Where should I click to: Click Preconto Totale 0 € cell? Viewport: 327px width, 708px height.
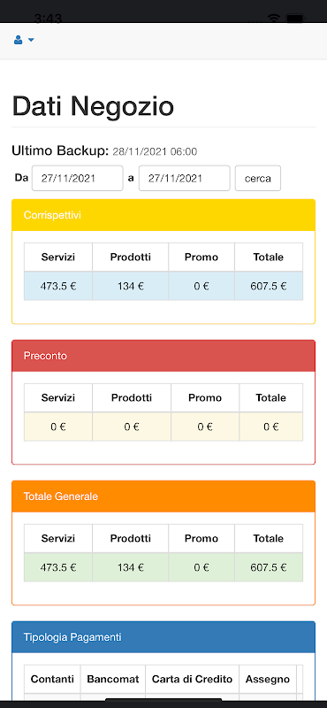pos(271,427)
